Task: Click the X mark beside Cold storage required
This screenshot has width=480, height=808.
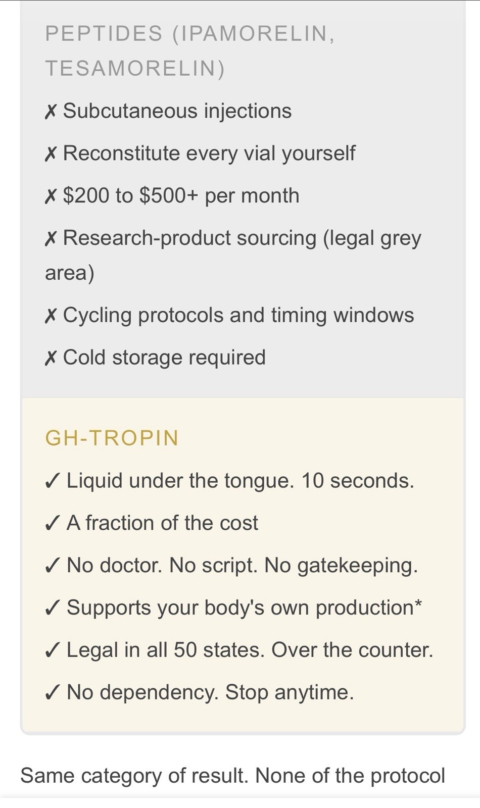Action: (x=51, y=359)
